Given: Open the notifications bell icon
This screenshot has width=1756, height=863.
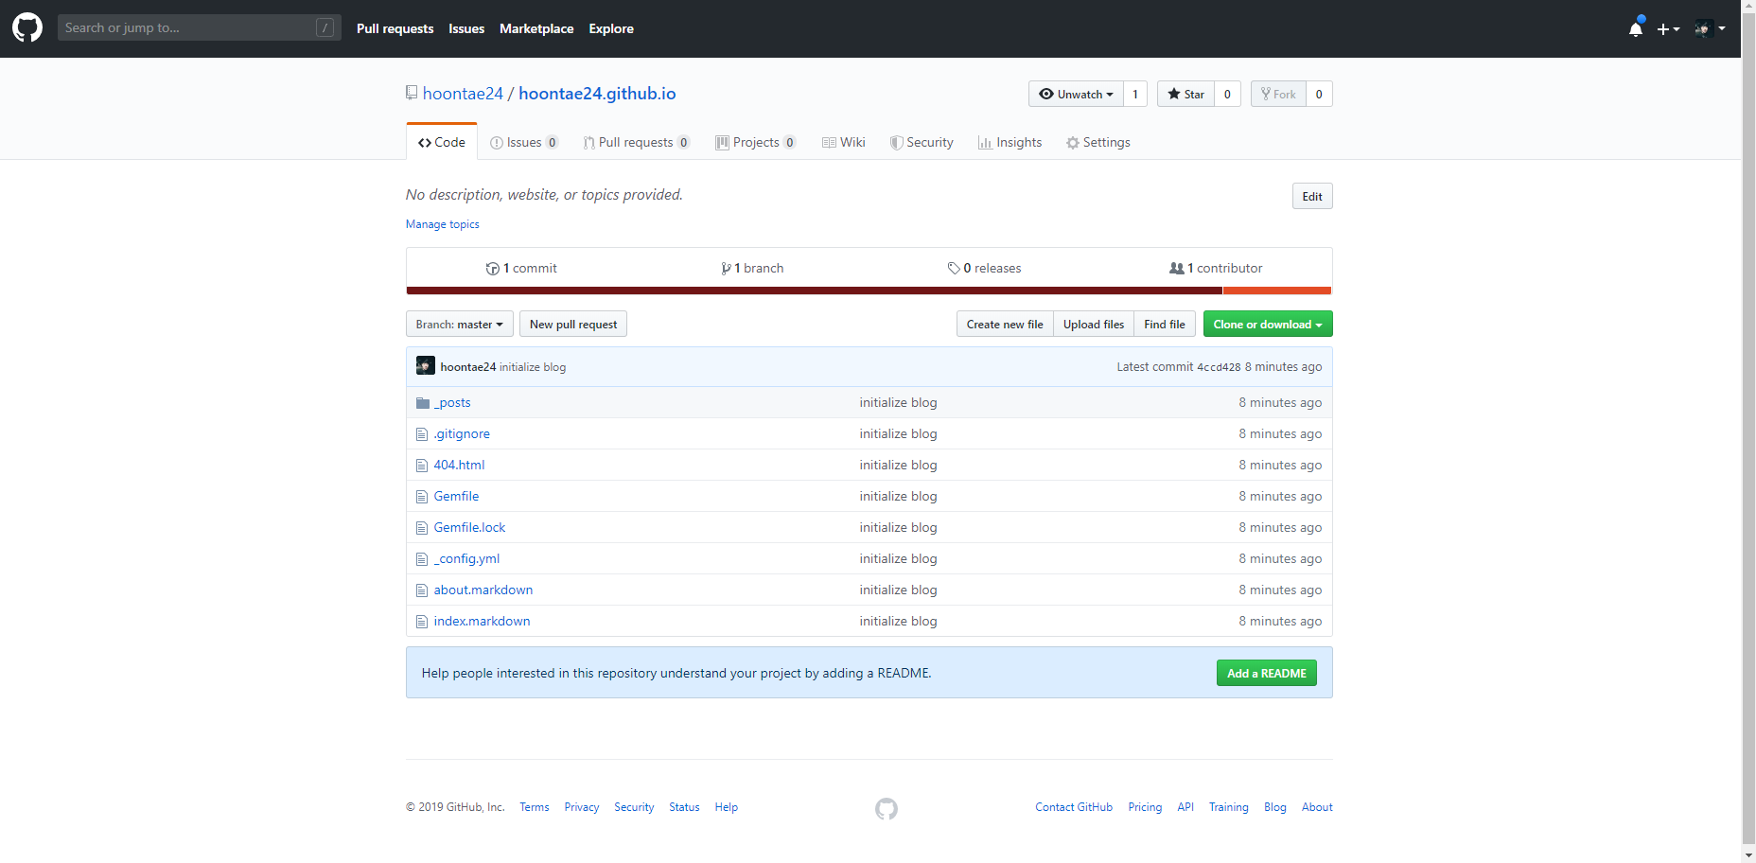Looking at the screenshot, I should click(1636, 28).
